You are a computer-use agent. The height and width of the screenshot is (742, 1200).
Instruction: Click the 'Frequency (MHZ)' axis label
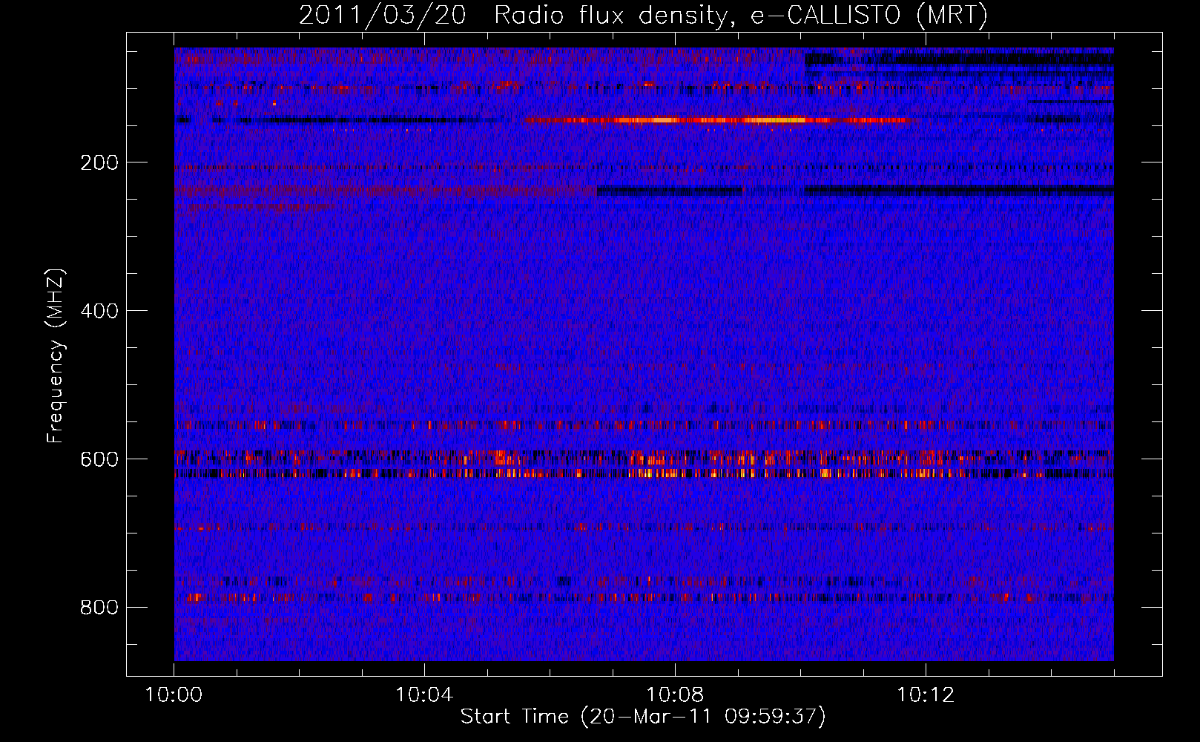tap(56, 356)
